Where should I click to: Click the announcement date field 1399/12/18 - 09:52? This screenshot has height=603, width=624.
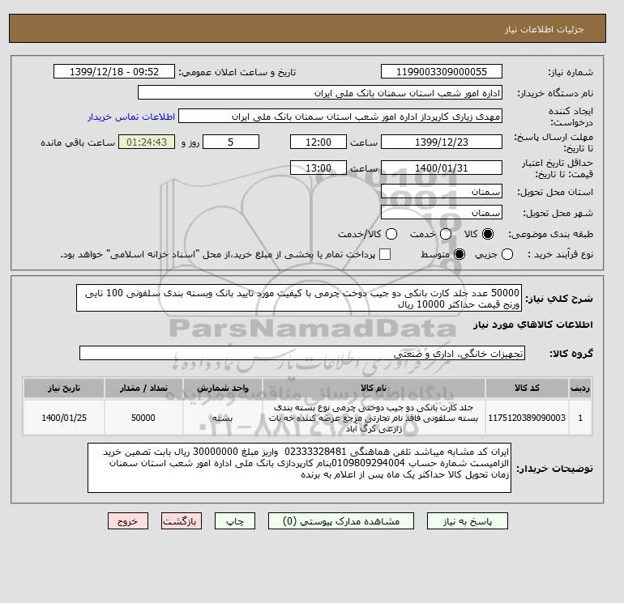(114, 72)
